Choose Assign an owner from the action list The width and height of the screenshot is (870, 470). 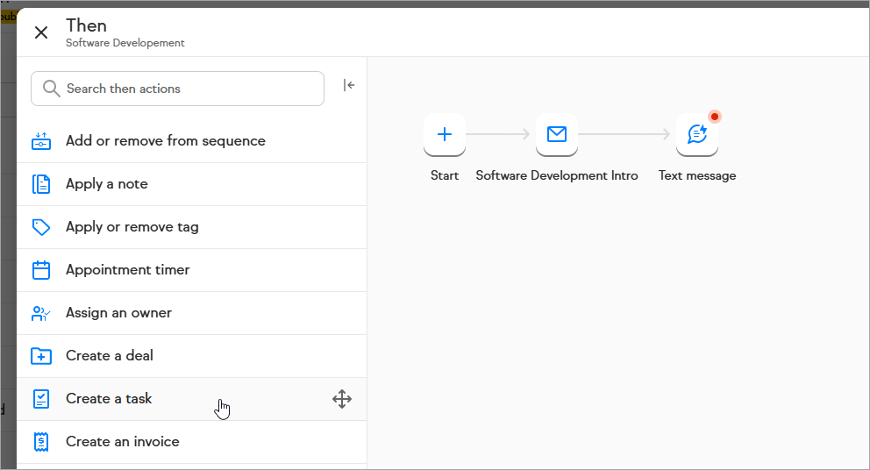[118, 313]
